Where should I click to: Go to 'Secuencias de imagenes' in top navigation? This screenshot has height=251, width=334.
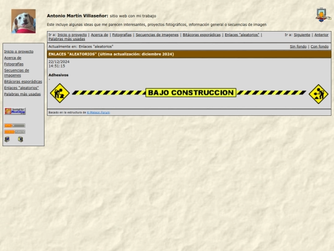click(x=157, y=35)
